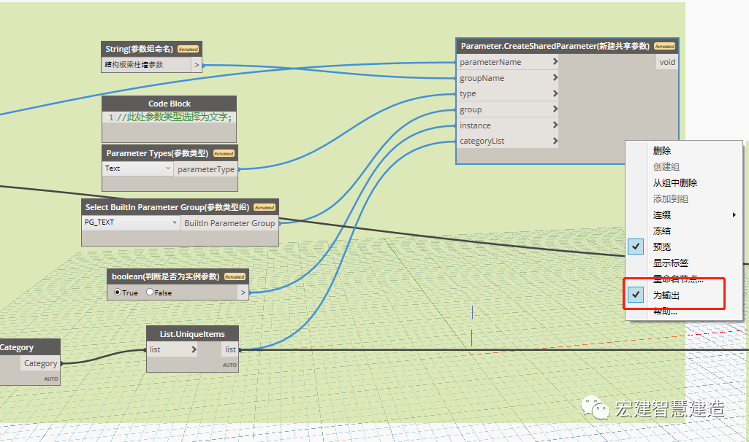Click the instance input port chevron
Image resolution: width=749 pixels, height=442 pixels.
pyautogui.click(x=555, y=125)
